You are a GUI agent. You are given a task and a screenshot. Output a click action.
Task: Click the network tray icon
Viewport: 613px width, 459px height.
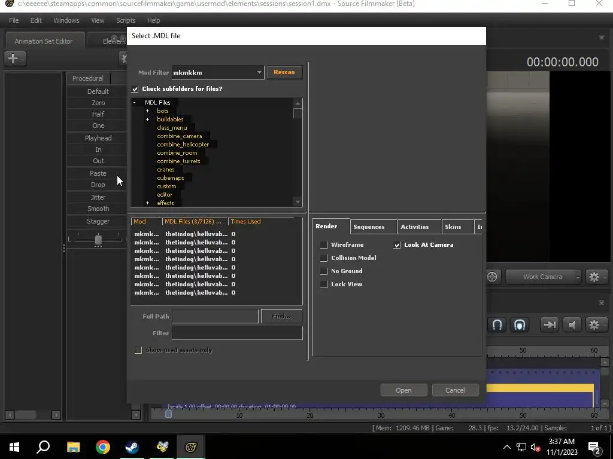[521, 447]
